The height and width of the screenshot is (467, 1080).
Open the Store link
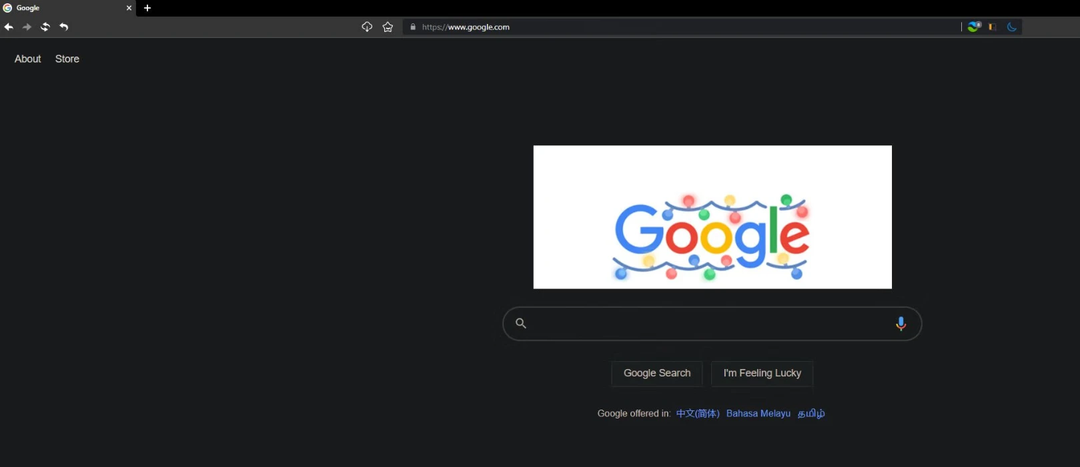pos(67,59)
